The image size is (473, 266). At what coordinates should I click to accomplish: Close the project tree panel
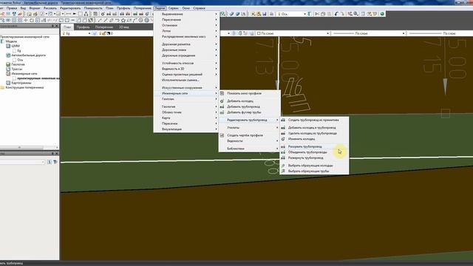pos(56,27)
